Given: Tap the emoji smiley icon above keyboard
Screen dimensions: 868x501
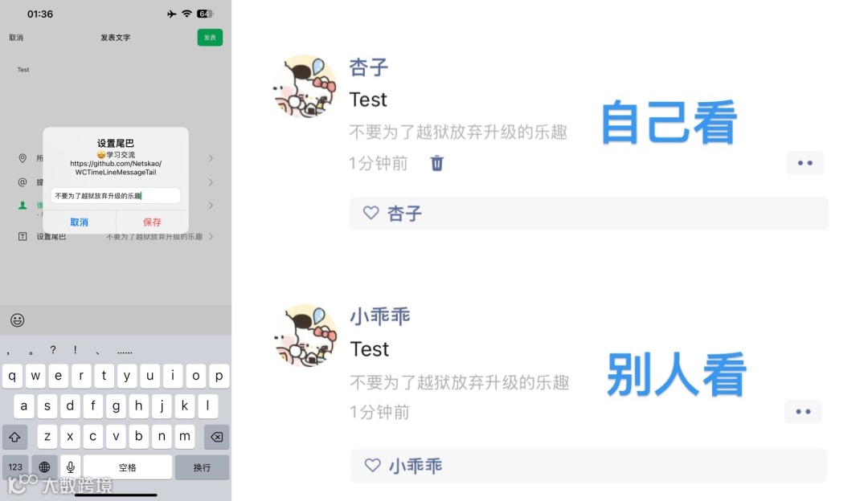Looking at the screenshot, I should (17, 320).
